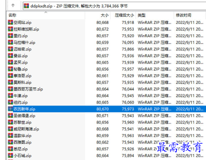Image resolution: width=206 pixels, height=160 pixels.
Task: Select file name 苏黎世.zip
Action: tap(22, 122)
